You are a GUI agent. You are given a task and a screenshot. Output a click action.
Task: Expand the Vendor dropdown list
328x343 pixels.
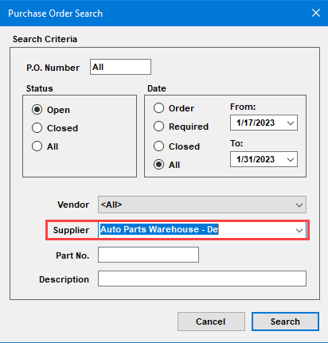299,205
